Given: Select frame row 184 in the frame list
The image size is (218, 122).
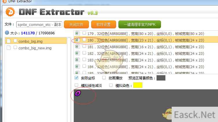Looking at the screenshot, I should (146, 67).
